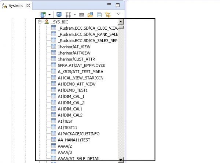Click table icon beside 1harinor/AT_VIEW
The image size is (220, 163).
pyautogui.click(x=54, y=47)
